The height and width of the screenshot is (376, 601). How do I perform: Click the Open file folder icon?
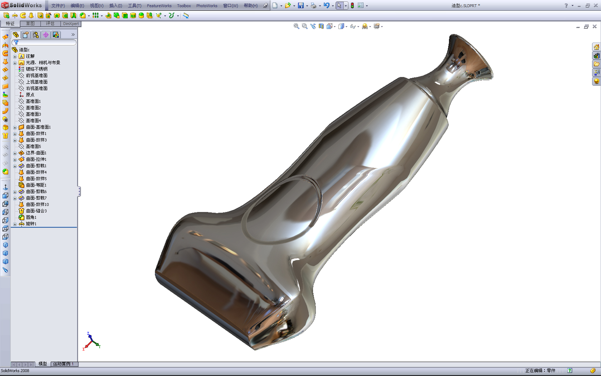[x=288, y=5]
